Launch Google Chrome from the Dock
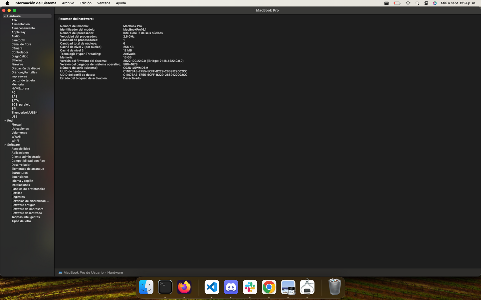This screenshot has height=300, width=481. tap(269, 287)
